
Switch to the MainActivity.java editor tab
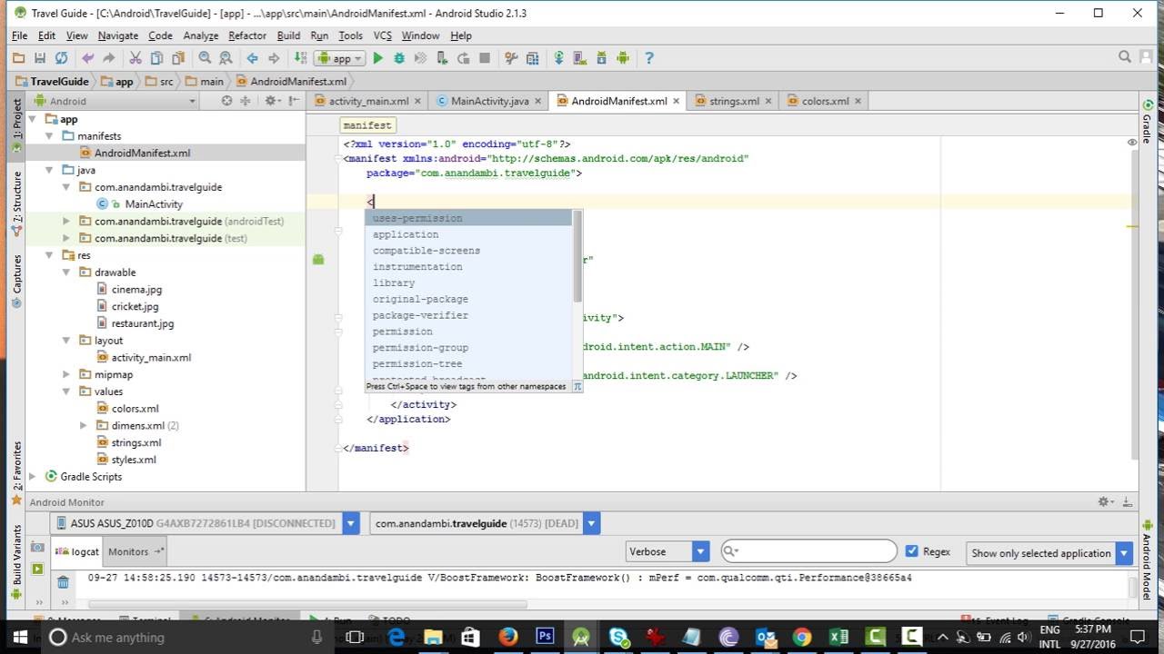click(x=489, y=101)
